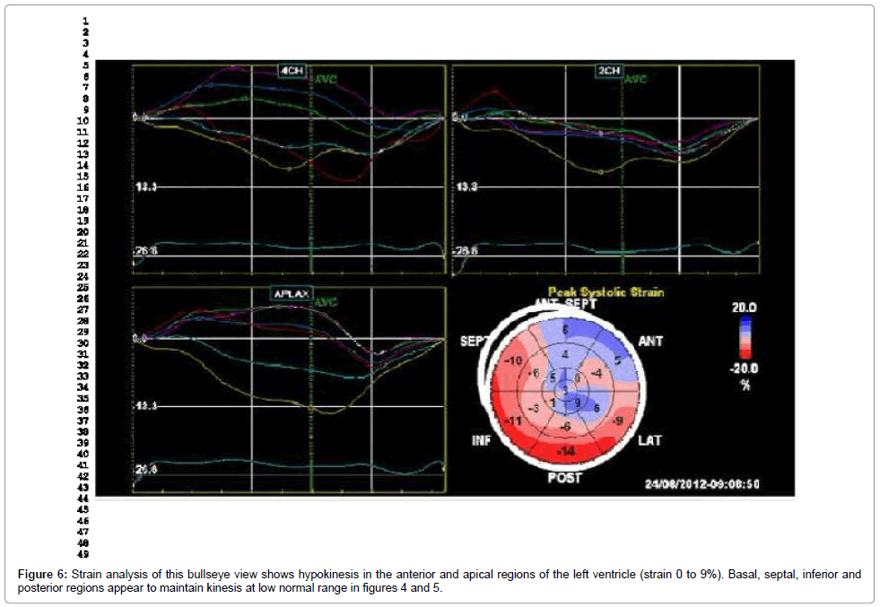Click the 24/08/2012 timestamp
The image size is (880, 607).
(703, 483)
